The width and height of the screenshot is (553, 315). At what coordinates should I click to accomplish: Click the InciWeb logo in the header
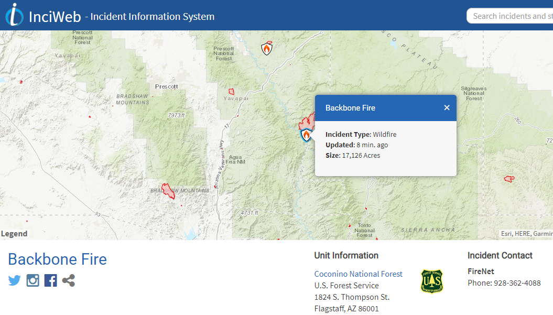(13, 15)
